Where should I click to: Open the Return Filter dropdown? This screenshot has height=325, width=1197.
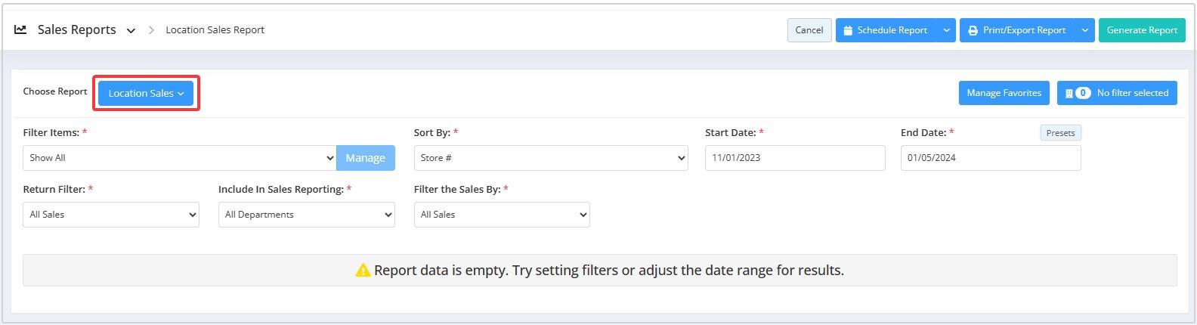(111, 215)
